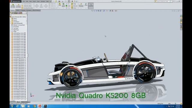This screenshot has height=108, width=192.
Task: Toggle the Instant3D button
Action: [x=91, y=6]
